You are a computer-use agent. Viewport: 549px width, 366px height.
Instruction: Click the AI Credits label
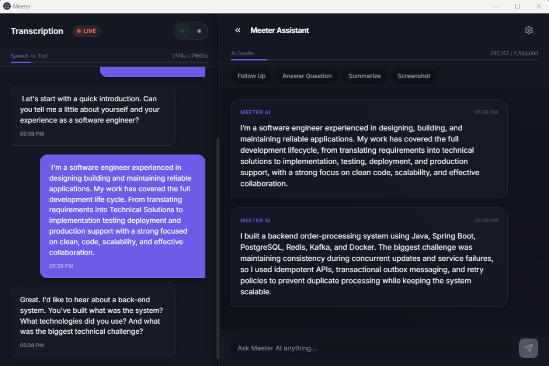point(242,54)
